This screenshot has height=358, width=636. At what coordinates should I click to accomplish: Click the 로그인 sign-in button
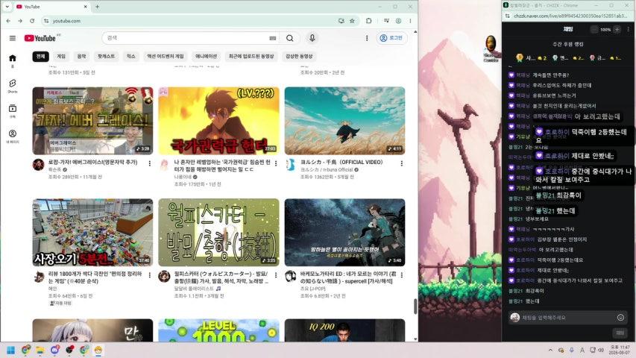(391, 38)
